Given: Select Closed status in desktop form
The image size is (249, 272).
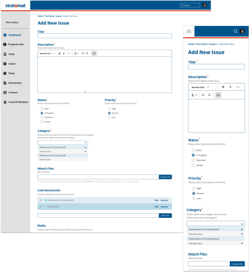Looking at the screenshot, I should pos(42,122).
